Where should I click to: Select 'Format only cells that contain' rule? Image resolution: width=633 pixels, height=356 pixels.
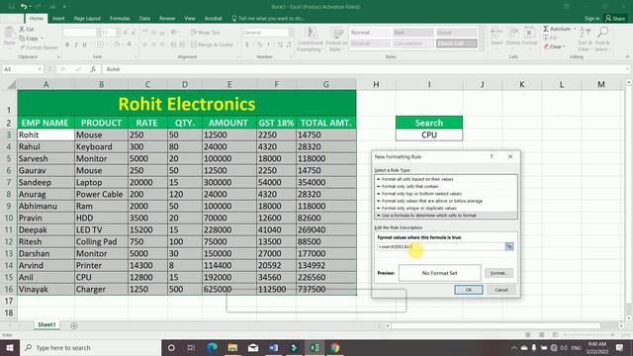point(446,187)
